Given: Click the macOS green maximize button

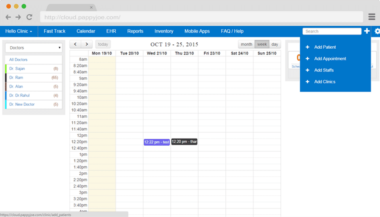Looking at the screenshot, I should click(x=24, y=6).
